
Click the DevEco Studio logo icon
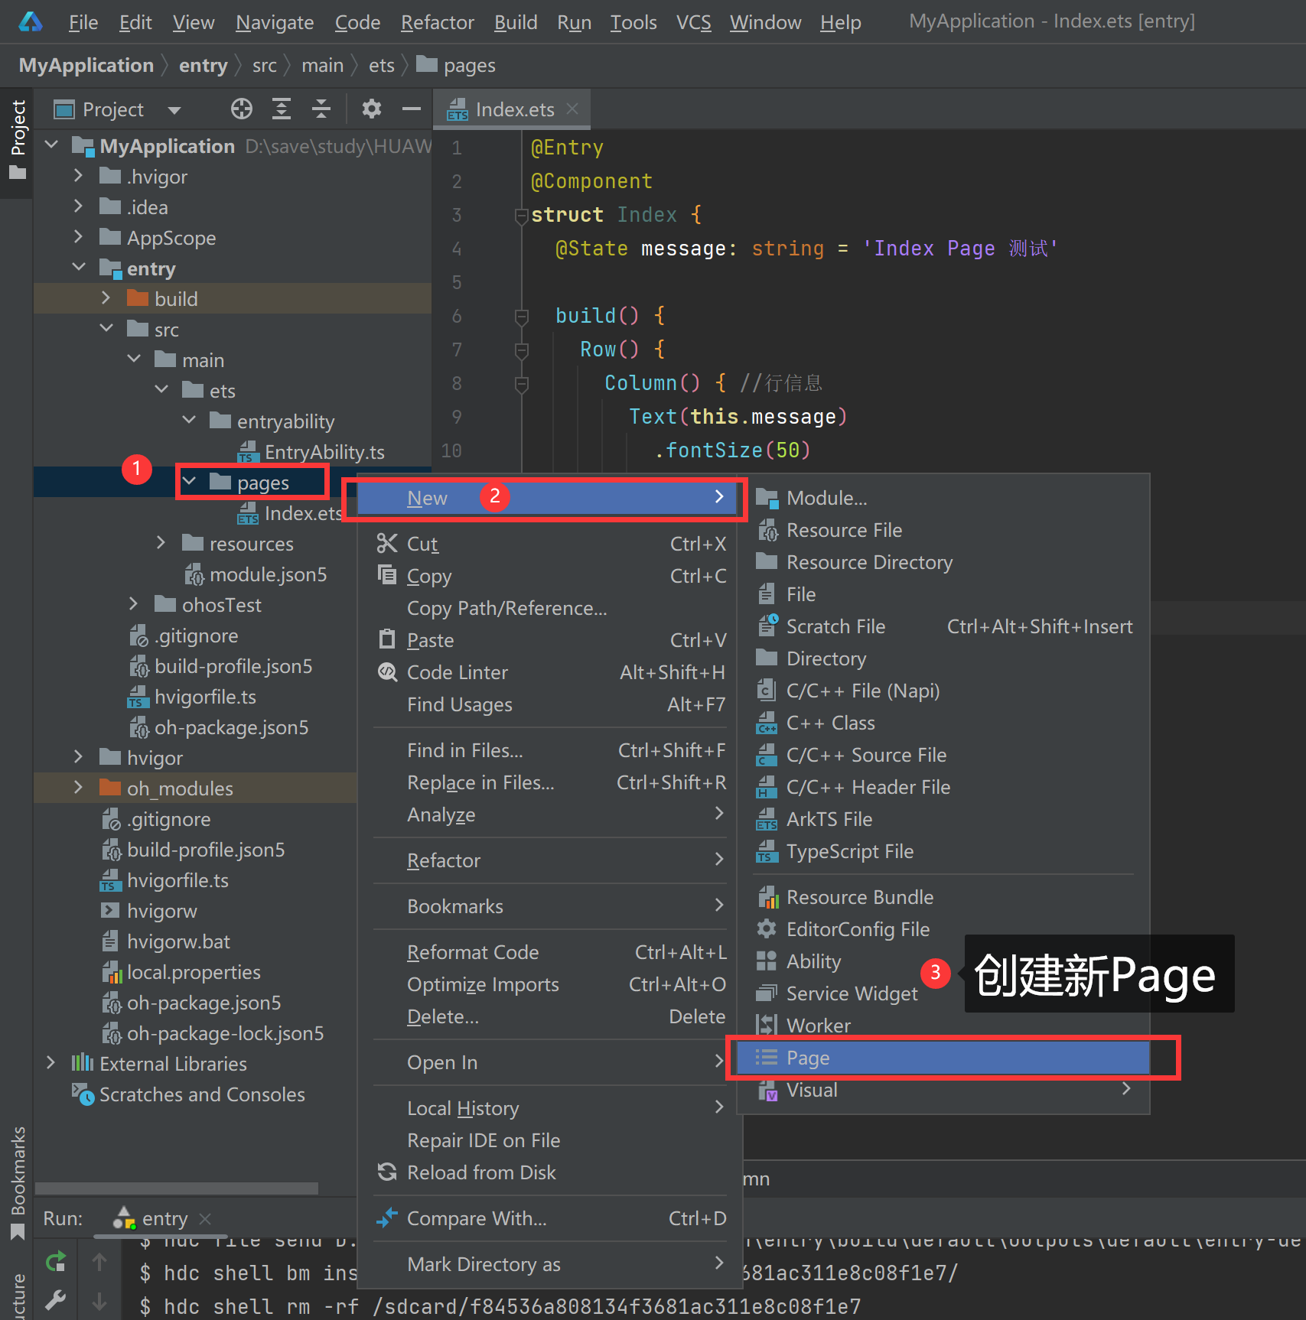tap(31, 21)
